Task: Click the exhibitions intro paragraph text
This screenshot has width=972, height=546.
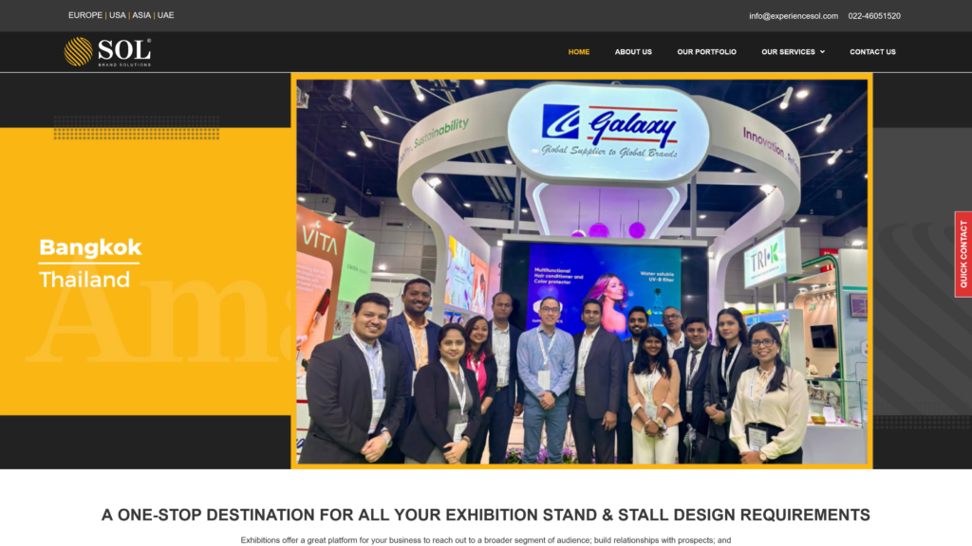Action: pos(485,540)
